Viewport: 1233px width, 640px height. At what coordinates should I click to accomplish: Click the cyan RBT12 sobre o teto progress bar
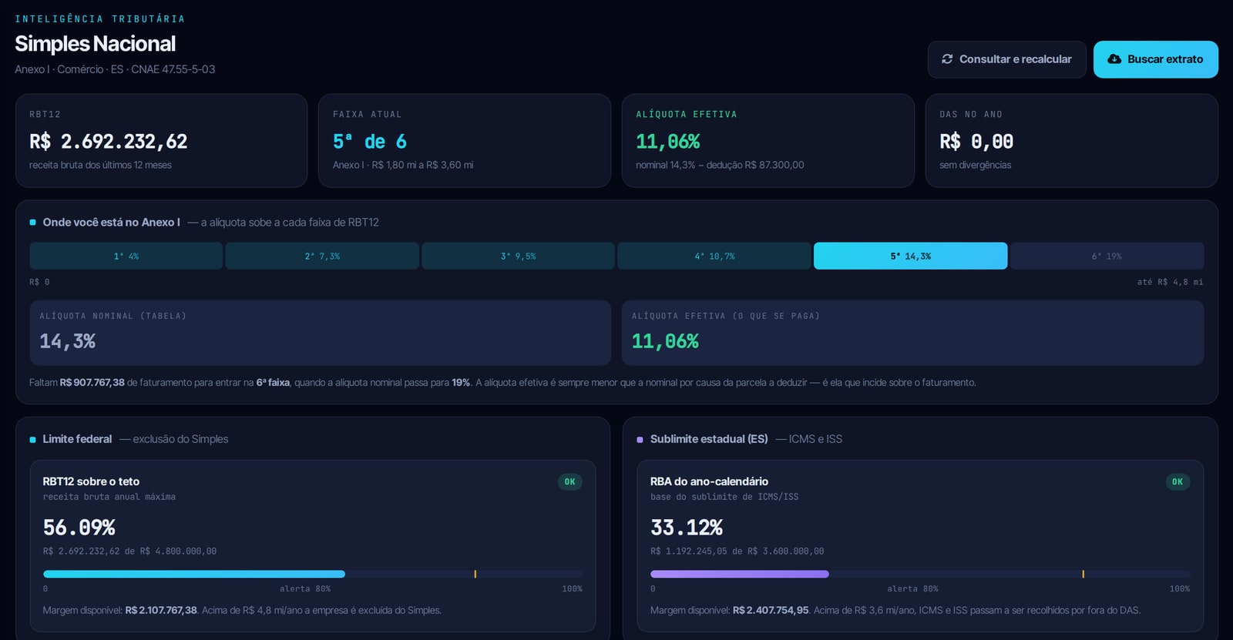[194, 574]
